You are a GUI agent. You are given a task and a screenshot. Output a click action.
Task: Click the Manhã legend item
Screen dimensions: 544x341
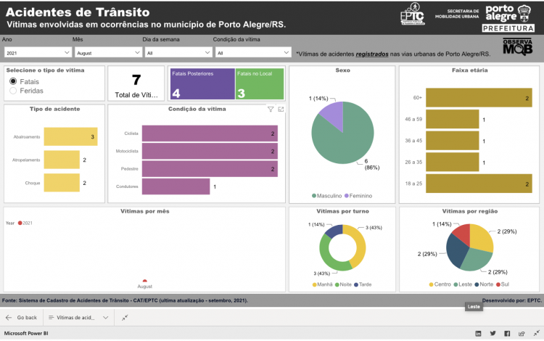(322, 284)
